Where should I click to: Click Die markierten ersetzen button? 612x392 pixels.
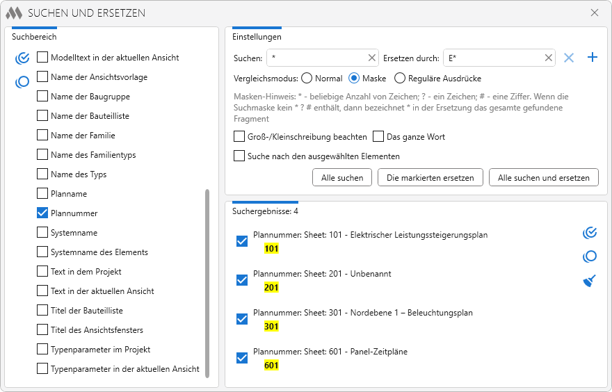click(x=430, y=178)
